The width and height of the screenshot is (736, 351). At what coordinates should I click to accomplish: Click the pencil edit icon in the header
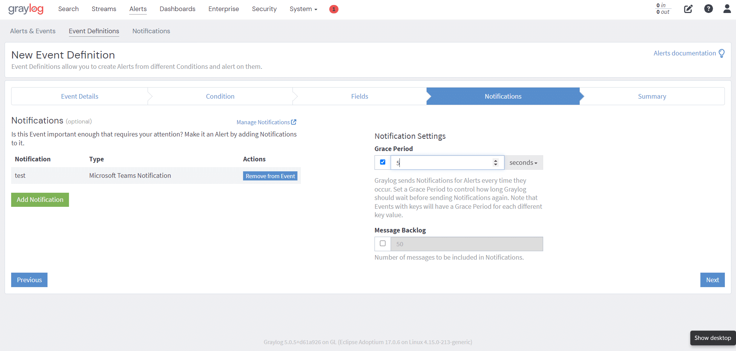(688, 9)
